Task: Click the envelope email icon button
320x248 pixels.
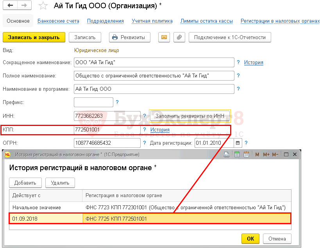Action: (x=164, y=37)
